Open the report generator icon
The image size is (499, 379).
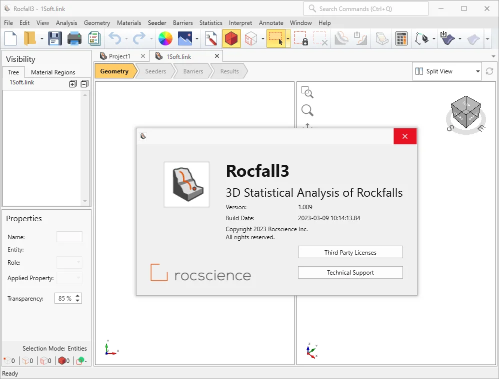pyautogui.click(x=94, y=39)
